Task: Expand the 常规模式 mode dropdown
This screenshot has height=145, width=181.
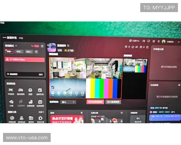Action: click(x=11, y=46)
